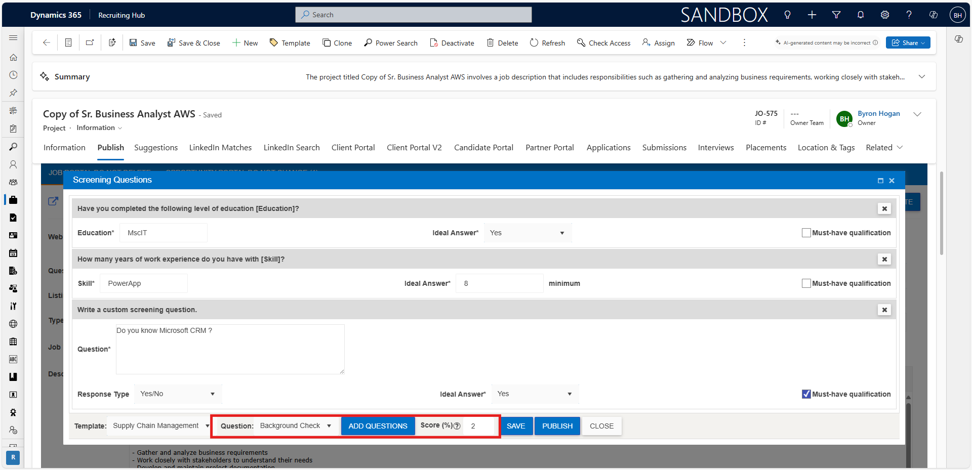Open the settings gear icon
Screen dimensions: 972x470
click(x=885, y=15)
